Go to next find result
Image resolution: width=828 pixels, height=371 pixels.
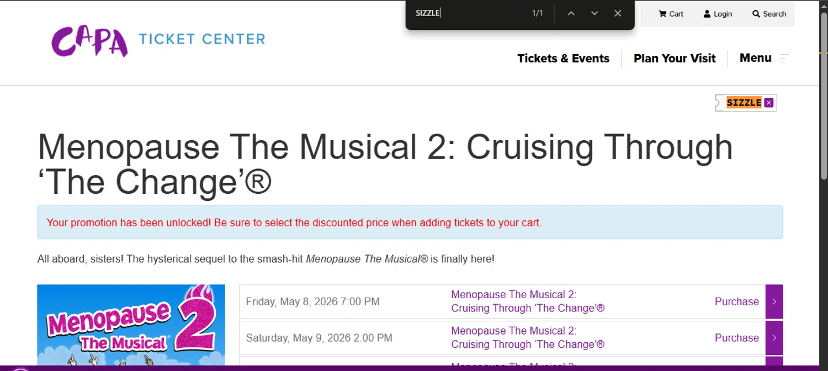595,13
